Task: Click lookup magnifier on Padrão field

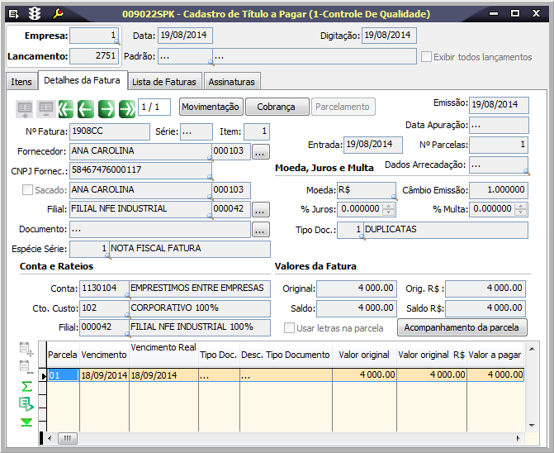Action: [211, 63]
